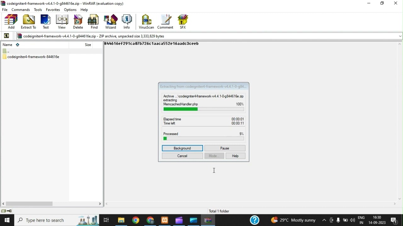Pause the extraction
Viewport: 403px width, 226px height.
225,148
